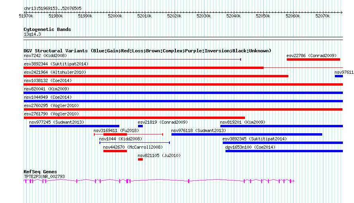Select the blue nsv977245 gain bar
This screenshot has height=203, width=354.
click(x=74, y=126)
